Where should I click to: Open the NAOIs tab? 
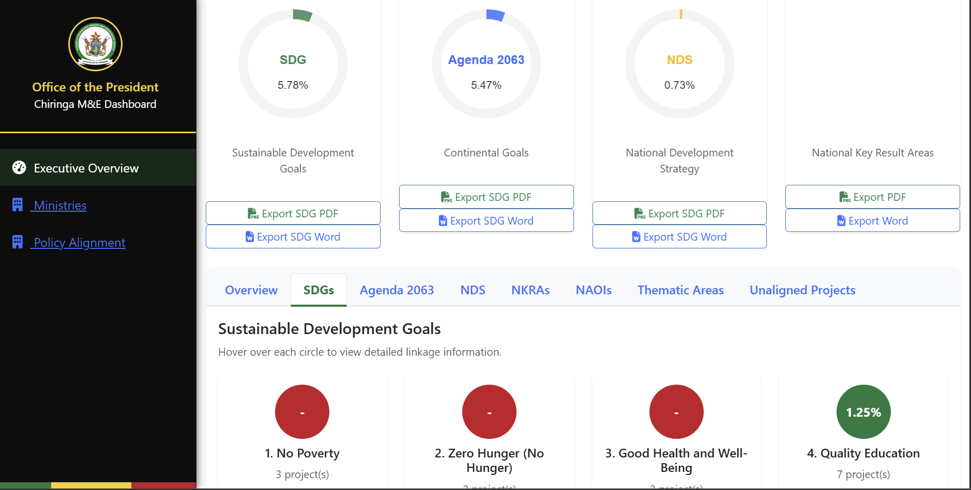[594, 290]
